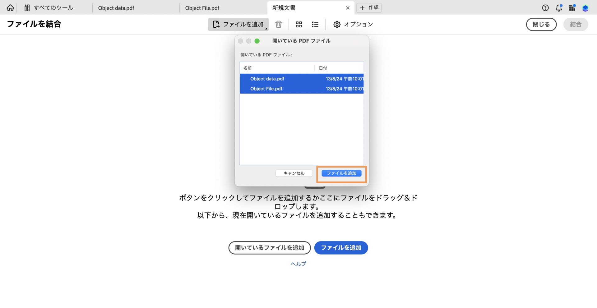Open the notifications bell icon
The width and height of the screenshot is (597, 308).
point(559,8)
